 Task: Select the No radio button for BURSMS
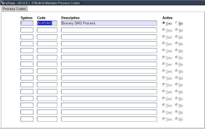pyautogui.click(x=176, y=23)
